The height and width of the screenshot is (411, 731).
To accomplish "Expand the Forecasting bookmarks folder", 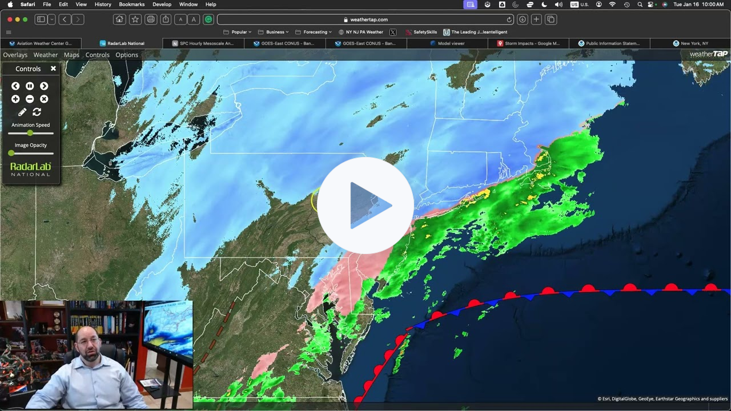I will click(x=313, y=32).
